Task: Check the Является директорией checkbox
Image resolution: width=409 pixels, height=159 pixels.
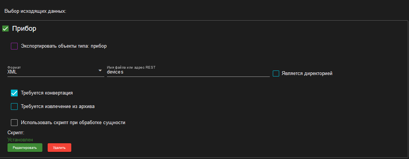Action: click(x=276, y=73)
